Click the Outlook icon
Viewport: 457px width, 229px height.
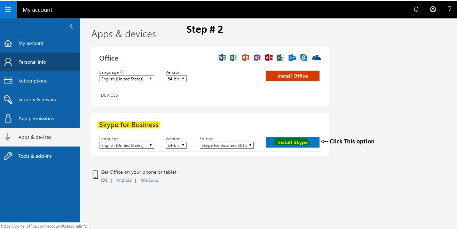click(292, 57)
